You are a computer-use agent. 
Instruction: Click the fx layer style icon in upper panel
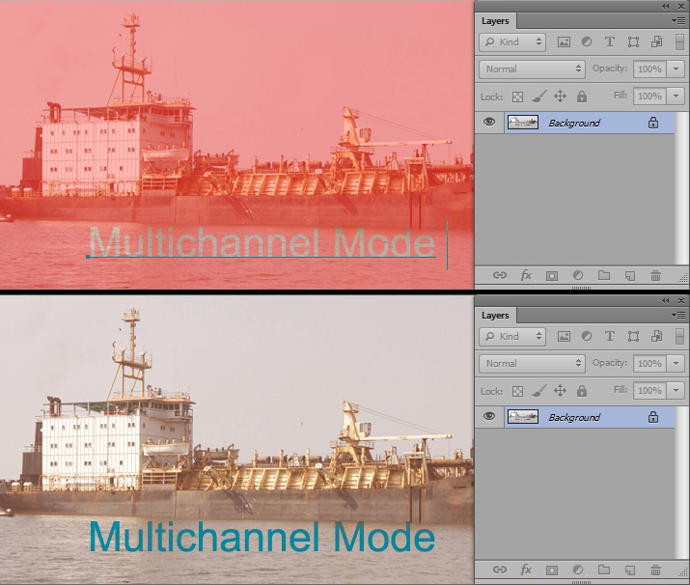(526, 275)
